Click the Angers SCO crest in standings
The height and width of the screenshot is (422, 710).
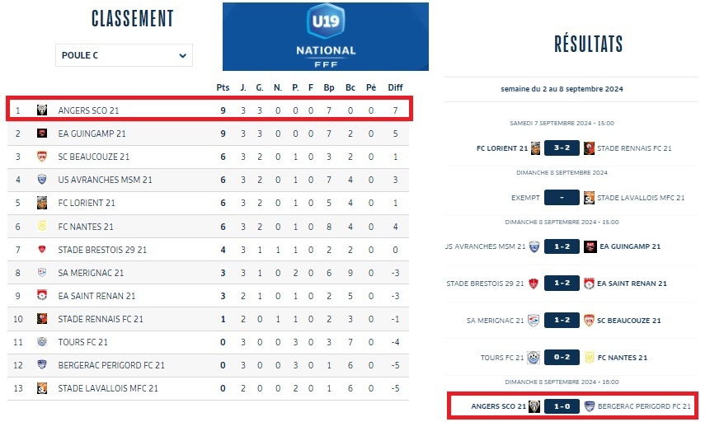[41, 110]
